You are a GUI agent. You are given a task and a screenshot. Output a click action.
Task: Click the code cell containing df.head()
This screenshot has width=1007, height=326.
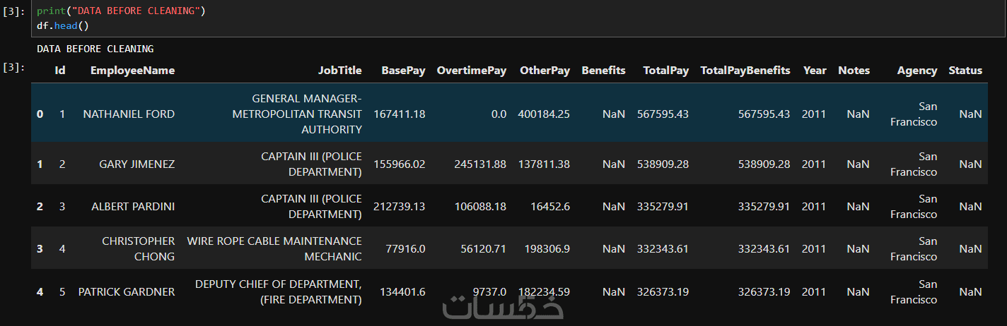[x=495, y=19]
